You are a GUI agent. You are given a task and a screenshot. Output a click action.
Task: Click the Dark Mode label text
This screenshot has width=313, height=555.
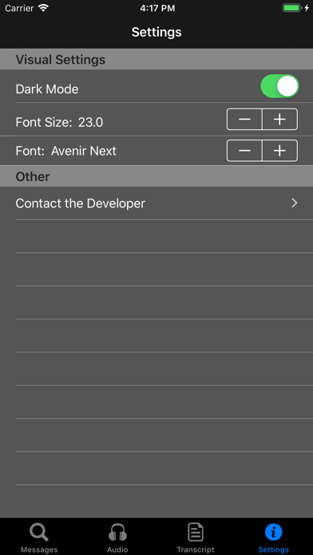[x=47, y=89]
